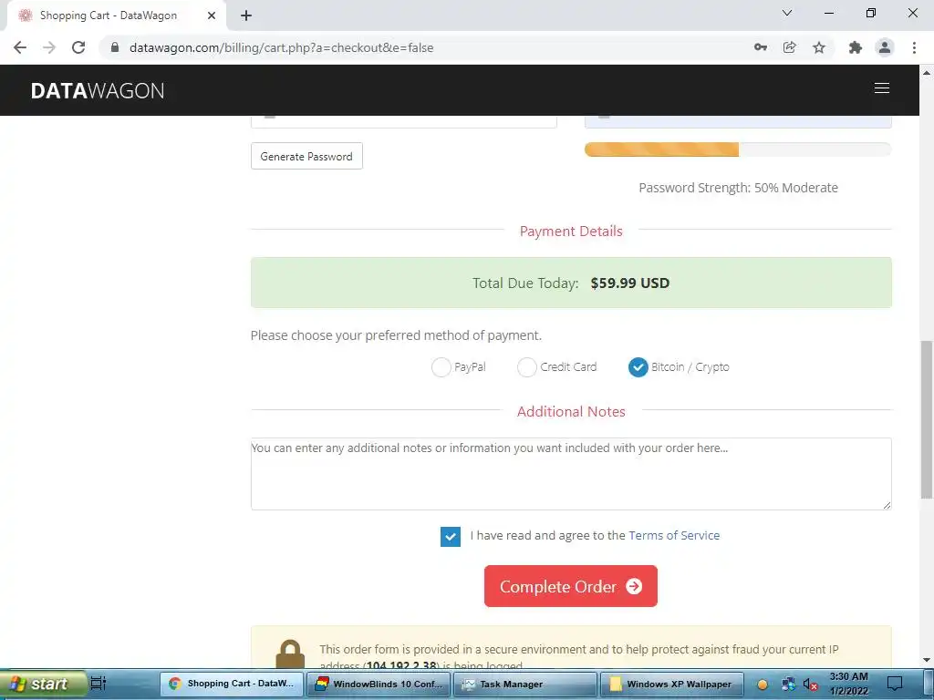Open the notification center icon
The image size is (934, 700).
click(894, 684)
